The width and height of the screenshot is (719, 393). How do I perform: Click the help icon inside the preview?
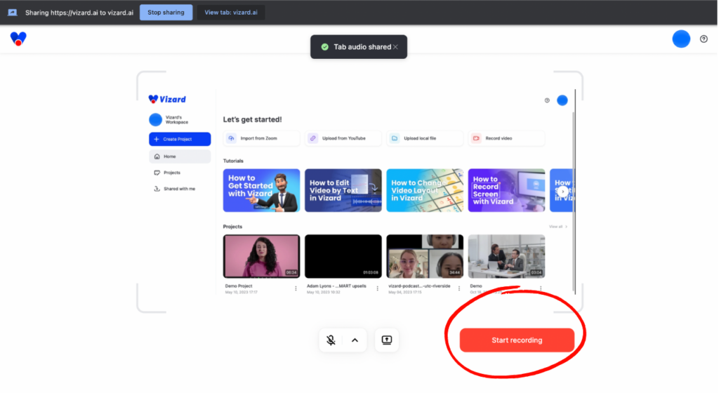click(x=547, y=100)
